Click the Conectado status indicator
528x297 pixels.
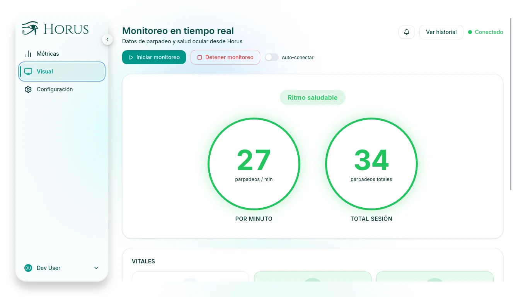point(485,32)
